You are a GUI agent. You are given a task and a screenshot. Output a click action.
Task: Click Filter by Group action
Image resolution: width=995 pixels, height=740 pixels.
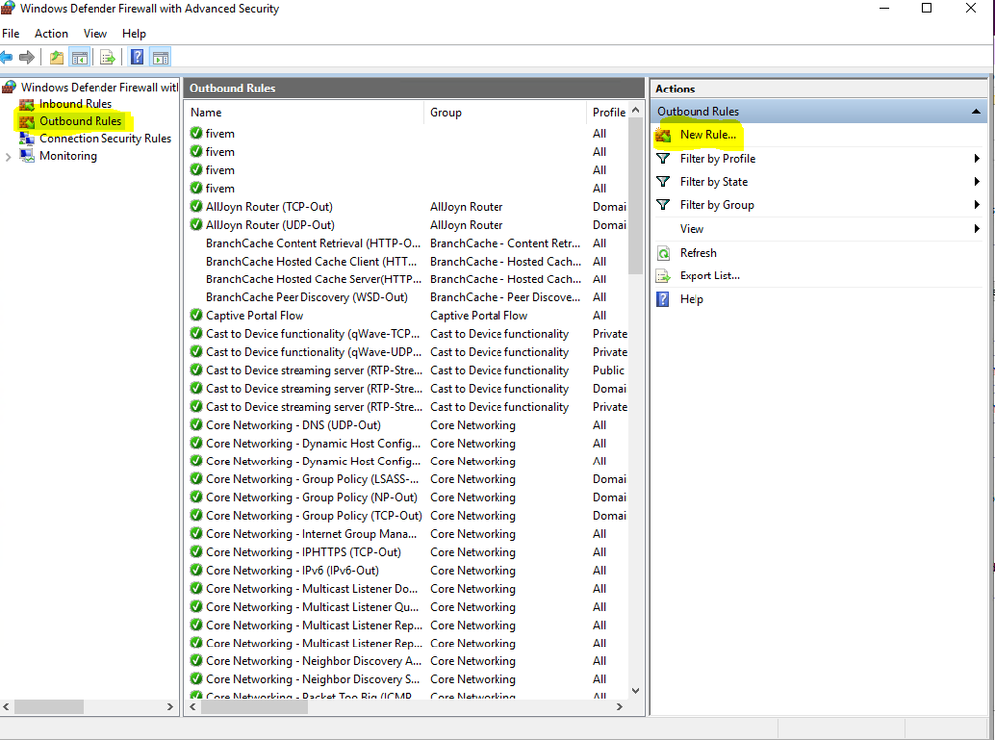pos(717,205)
